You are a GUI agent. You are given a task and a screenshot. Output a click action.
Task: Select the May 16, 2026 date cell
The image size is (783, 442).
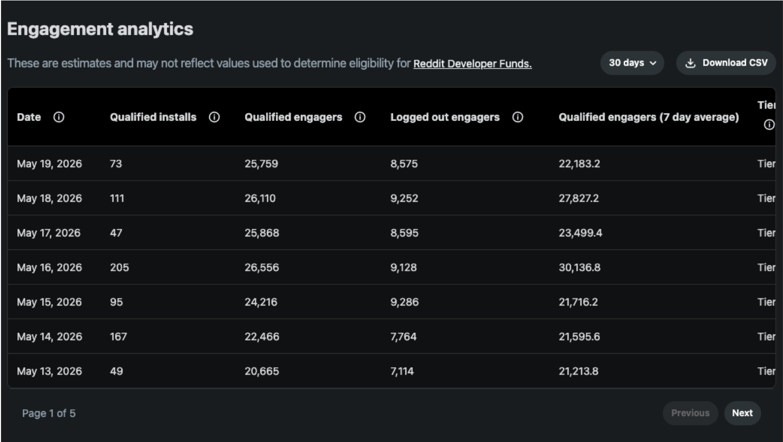pos(49,267)
